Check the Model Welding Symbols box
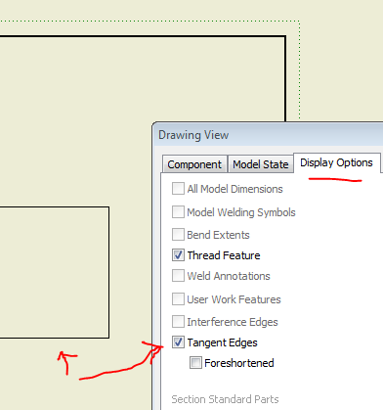 click(x=178, y=211)
